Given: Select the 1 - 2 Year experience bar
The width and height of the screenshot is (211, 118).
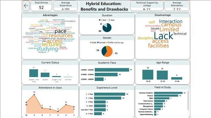Looking at the screenshot, I should tap(109, 94).
